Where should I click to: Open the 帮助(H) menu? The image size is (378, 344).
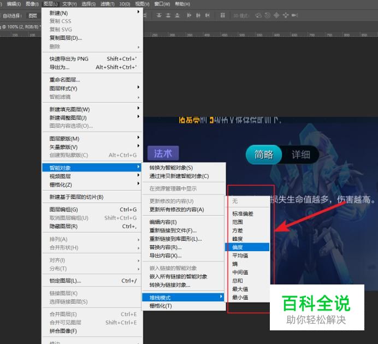click(182, 4)
